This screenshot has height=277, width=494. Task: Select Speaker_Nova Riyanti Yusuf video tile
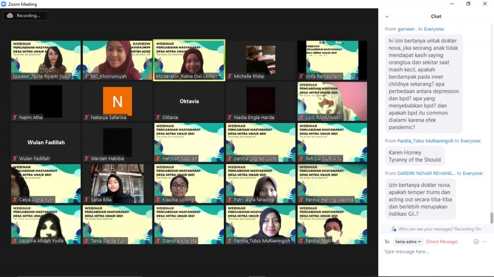click(46, 60)
